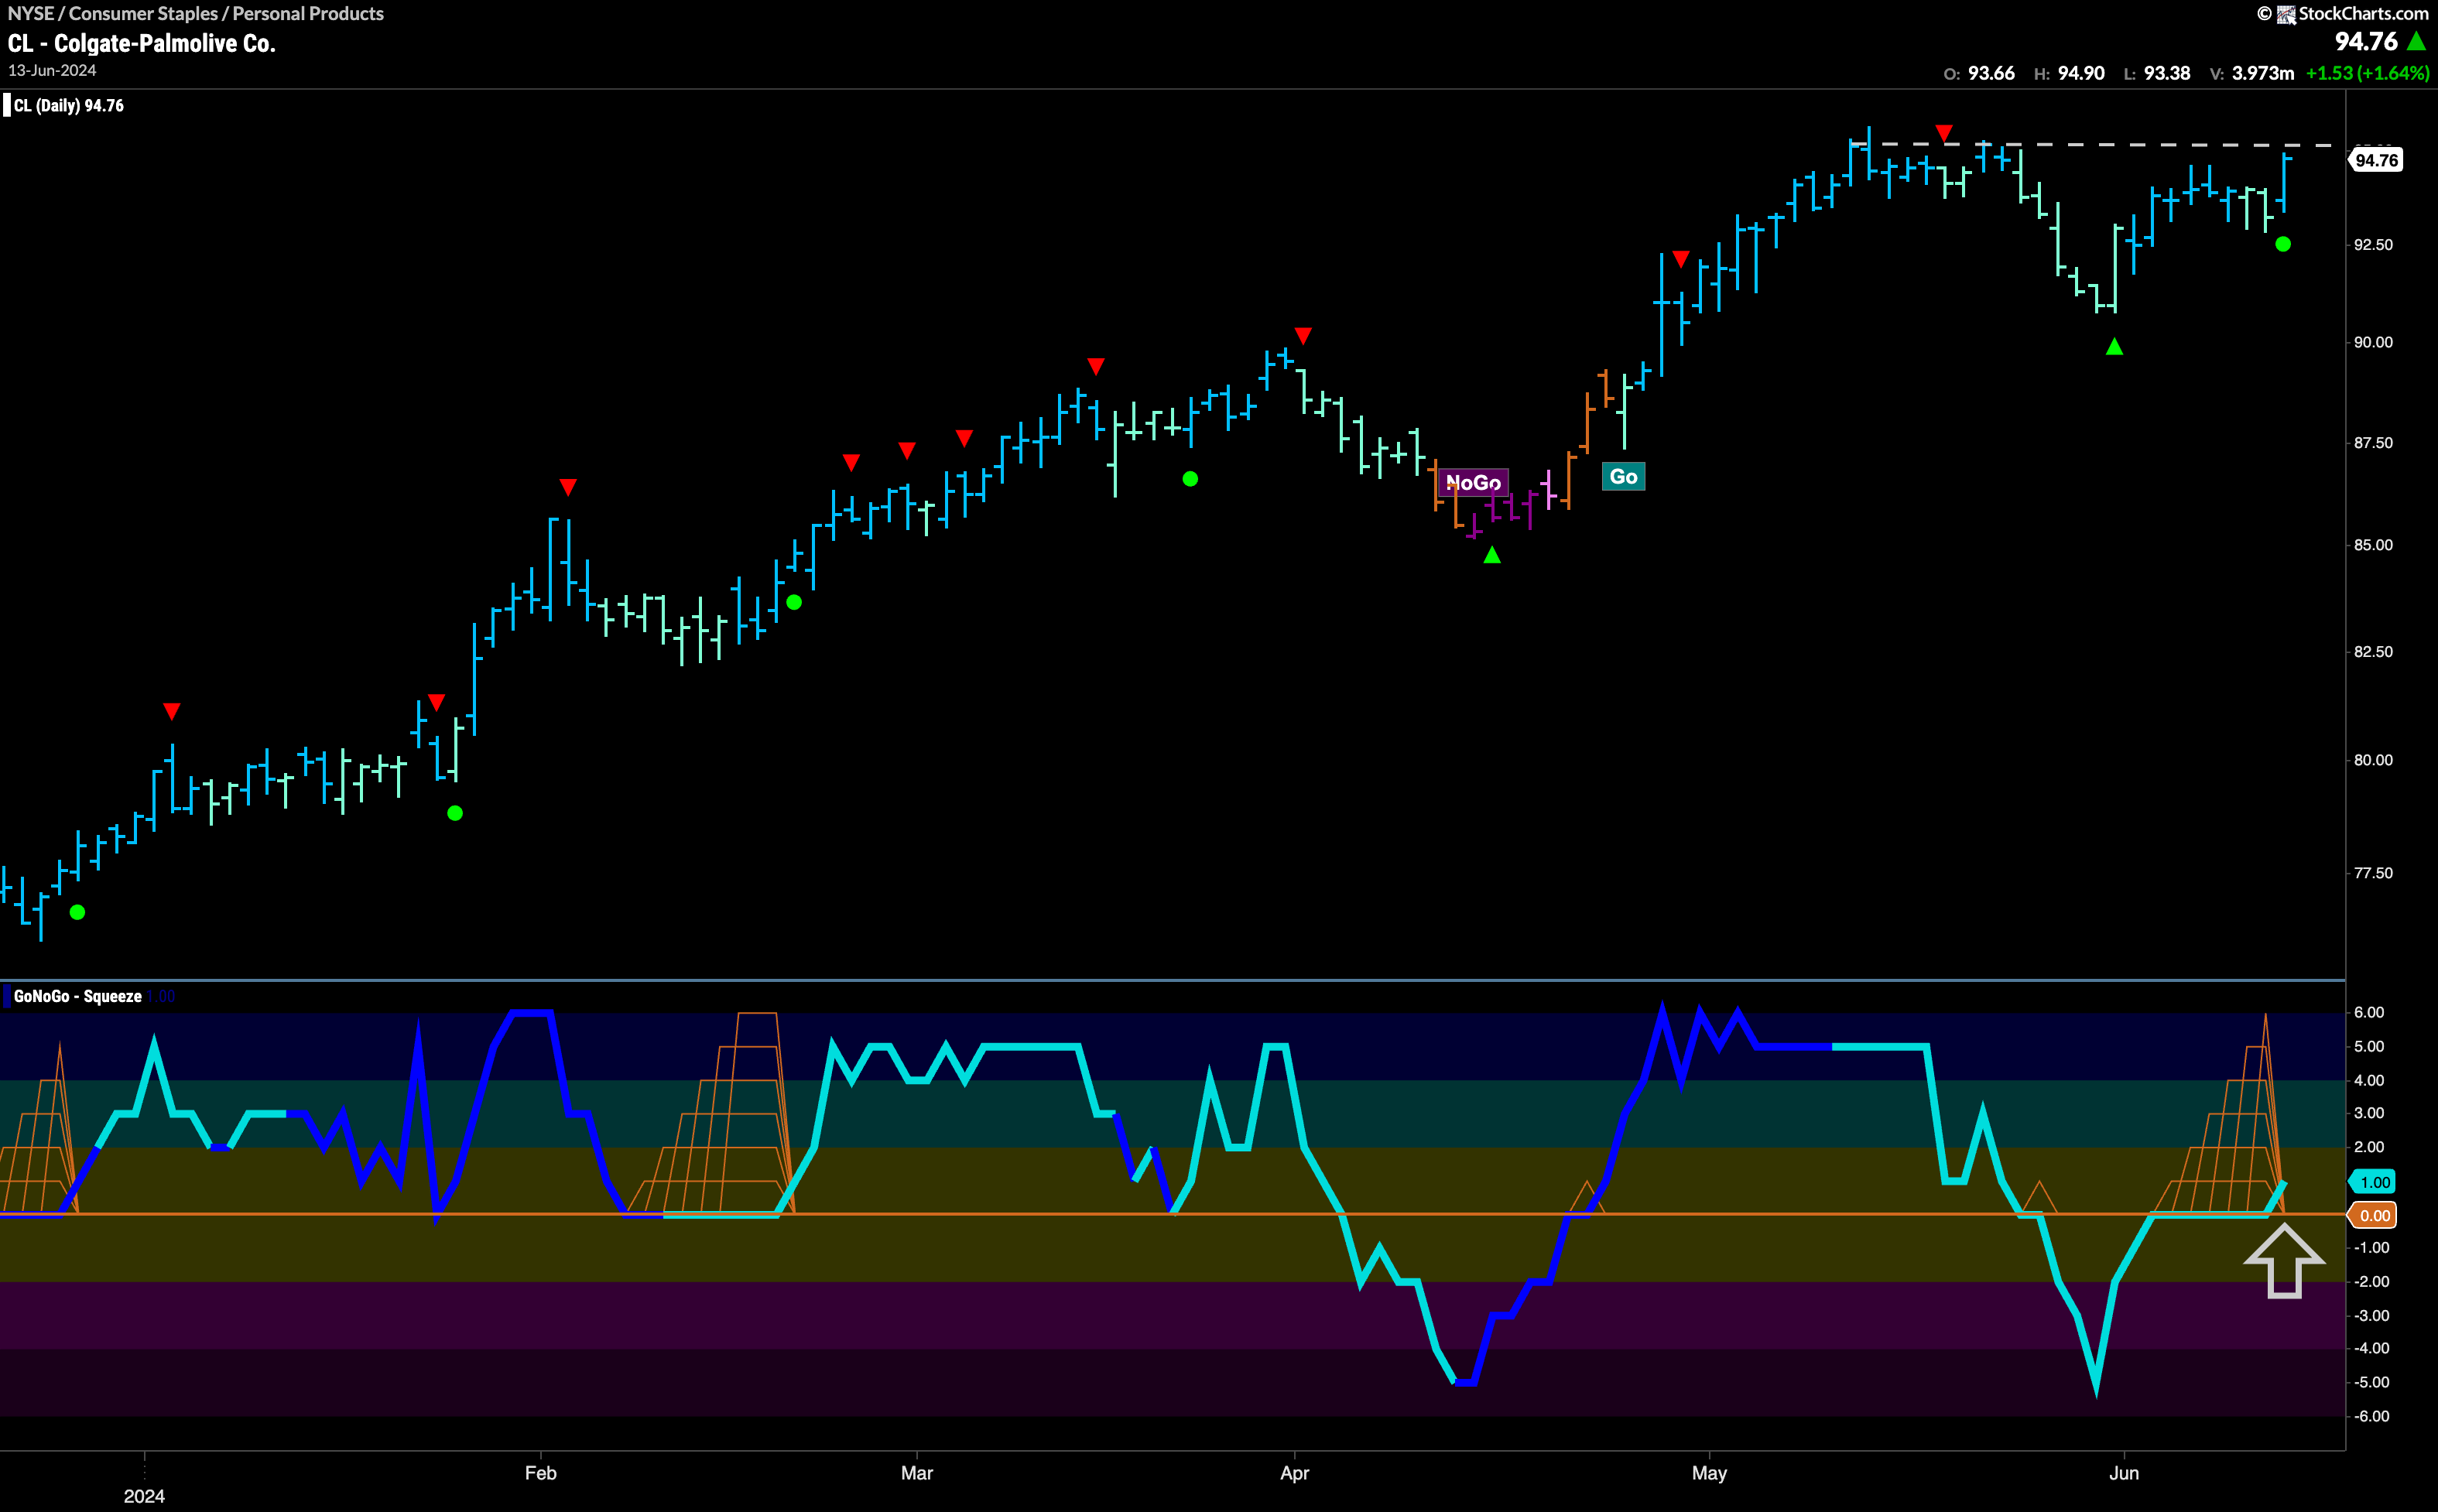The width and height of the screenshot is (2438, 1512).
Task: Click the 77.50 price axis label
Action: pyautogui.click(x=2373, y=873)
